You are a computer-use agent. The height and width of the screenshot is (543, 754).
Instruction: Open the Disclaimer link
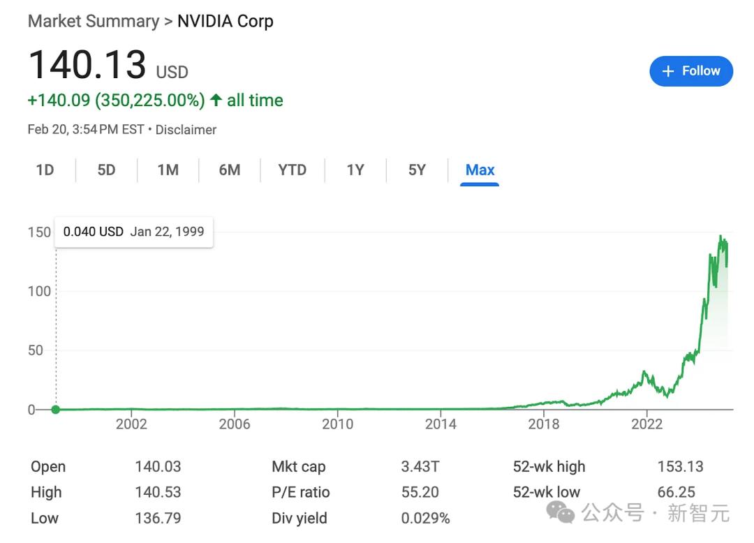point(186,130)
